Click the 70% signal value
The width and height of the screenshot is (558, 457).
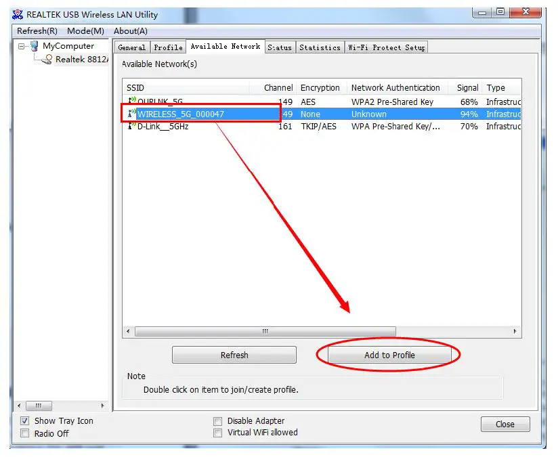tap(469, 127)
